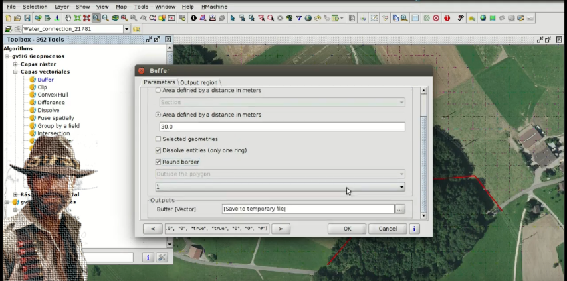The width and height of the screenshot is (567, 281).
Task: Click the Save project floppy icon
Action: 27,18
